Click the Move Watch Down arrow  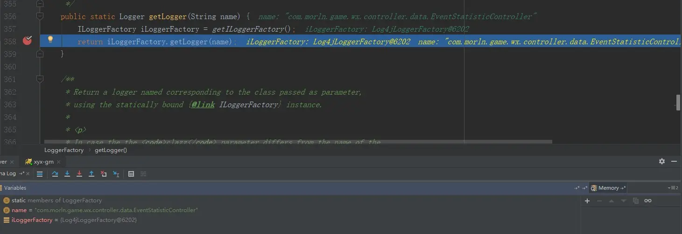[x=624, y=200]
